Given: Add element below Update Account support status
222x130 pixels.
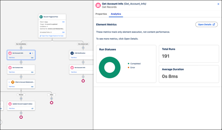Looking at the screenshot, I should click(x=21, y=113).
